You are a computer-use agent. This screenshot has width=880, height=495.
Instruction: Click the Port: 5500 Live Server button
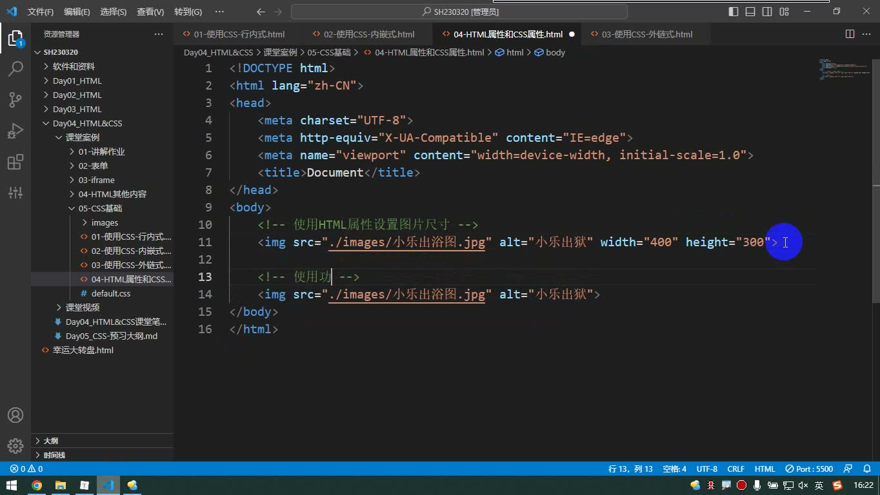[x=809, y=469]
